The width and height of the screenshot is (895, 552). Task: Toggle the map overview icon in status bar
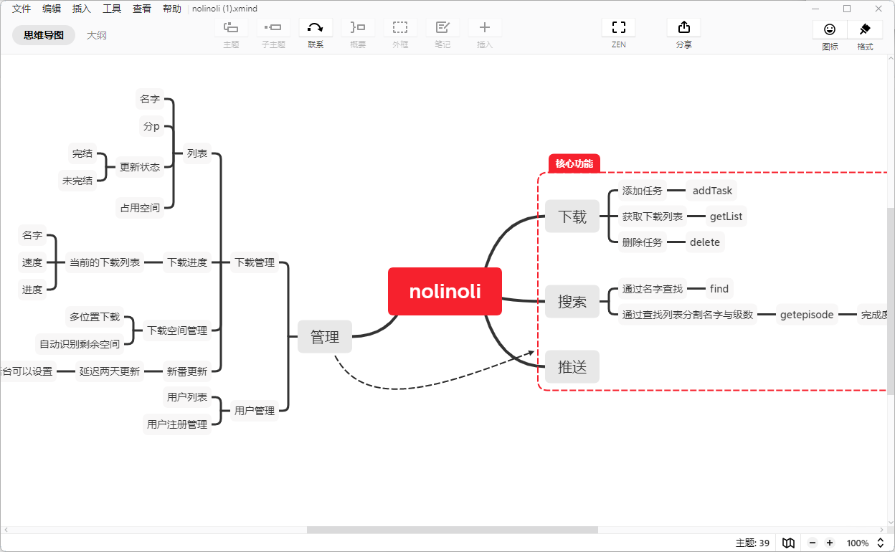[788, 543]
